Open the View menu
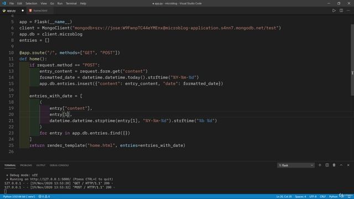Viewport: 354px width, 199px height. [x=44, y=3]
